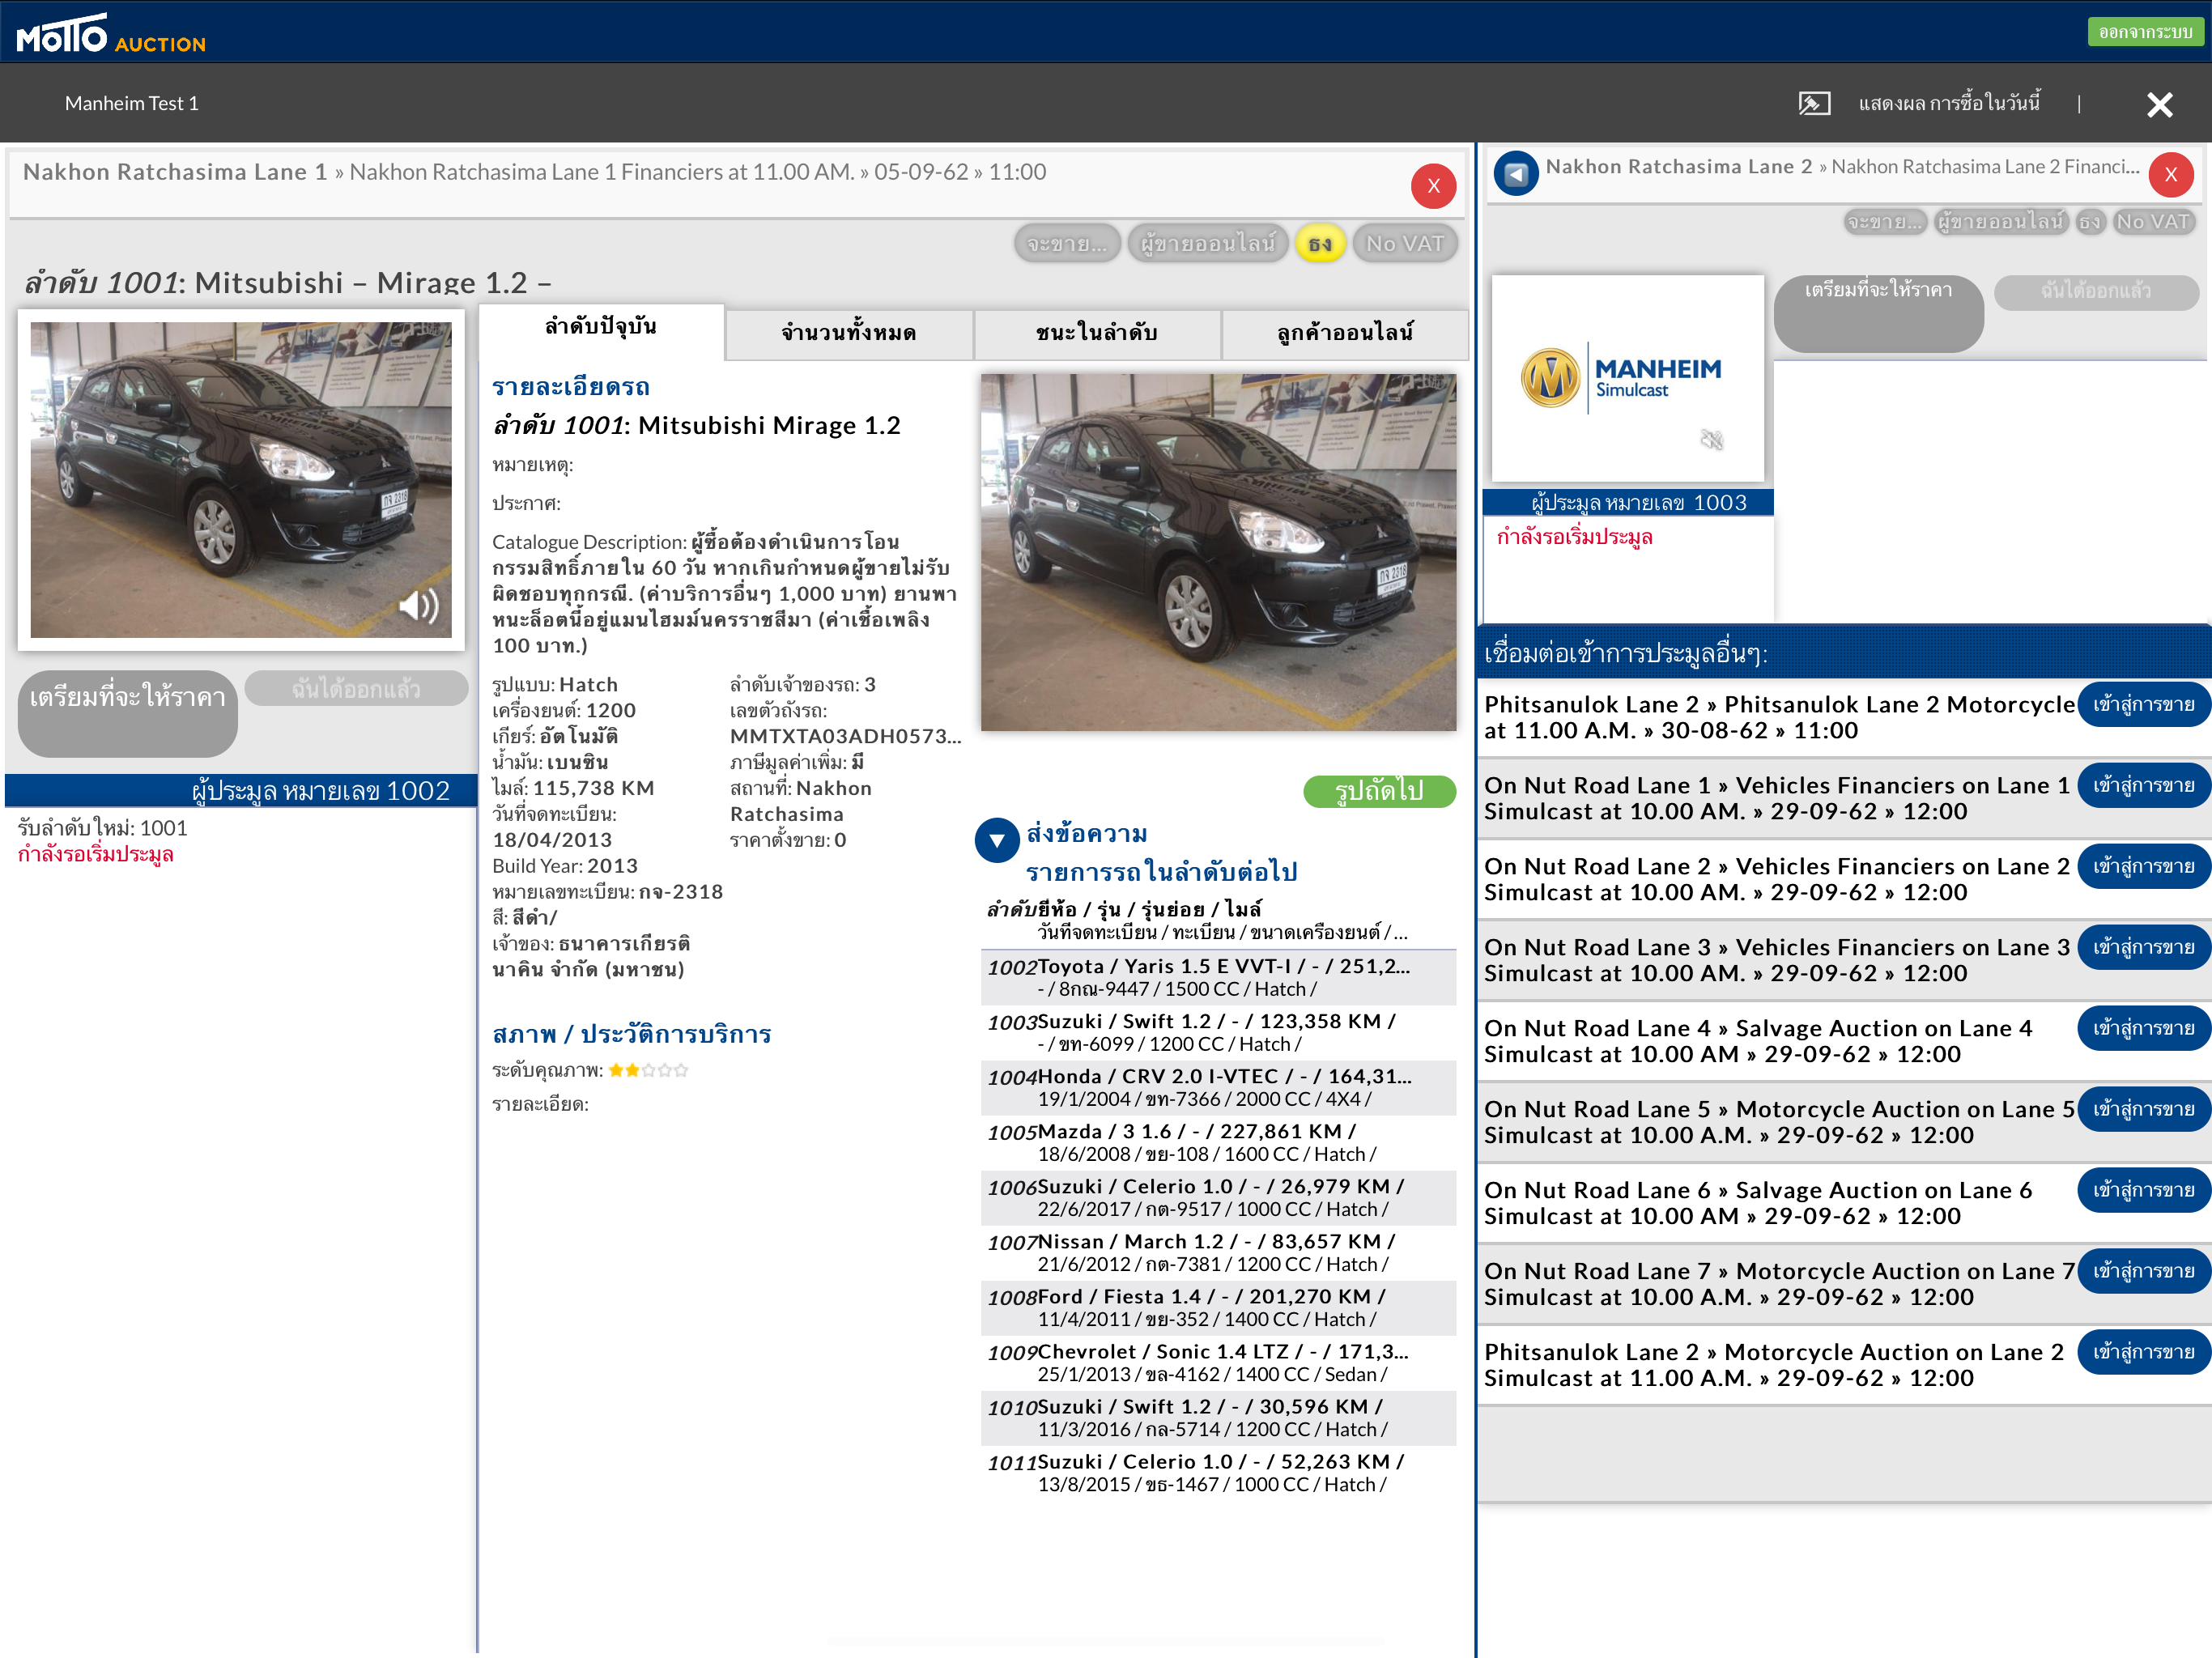Click the bidder number 1003 bar

point(1628,503)
